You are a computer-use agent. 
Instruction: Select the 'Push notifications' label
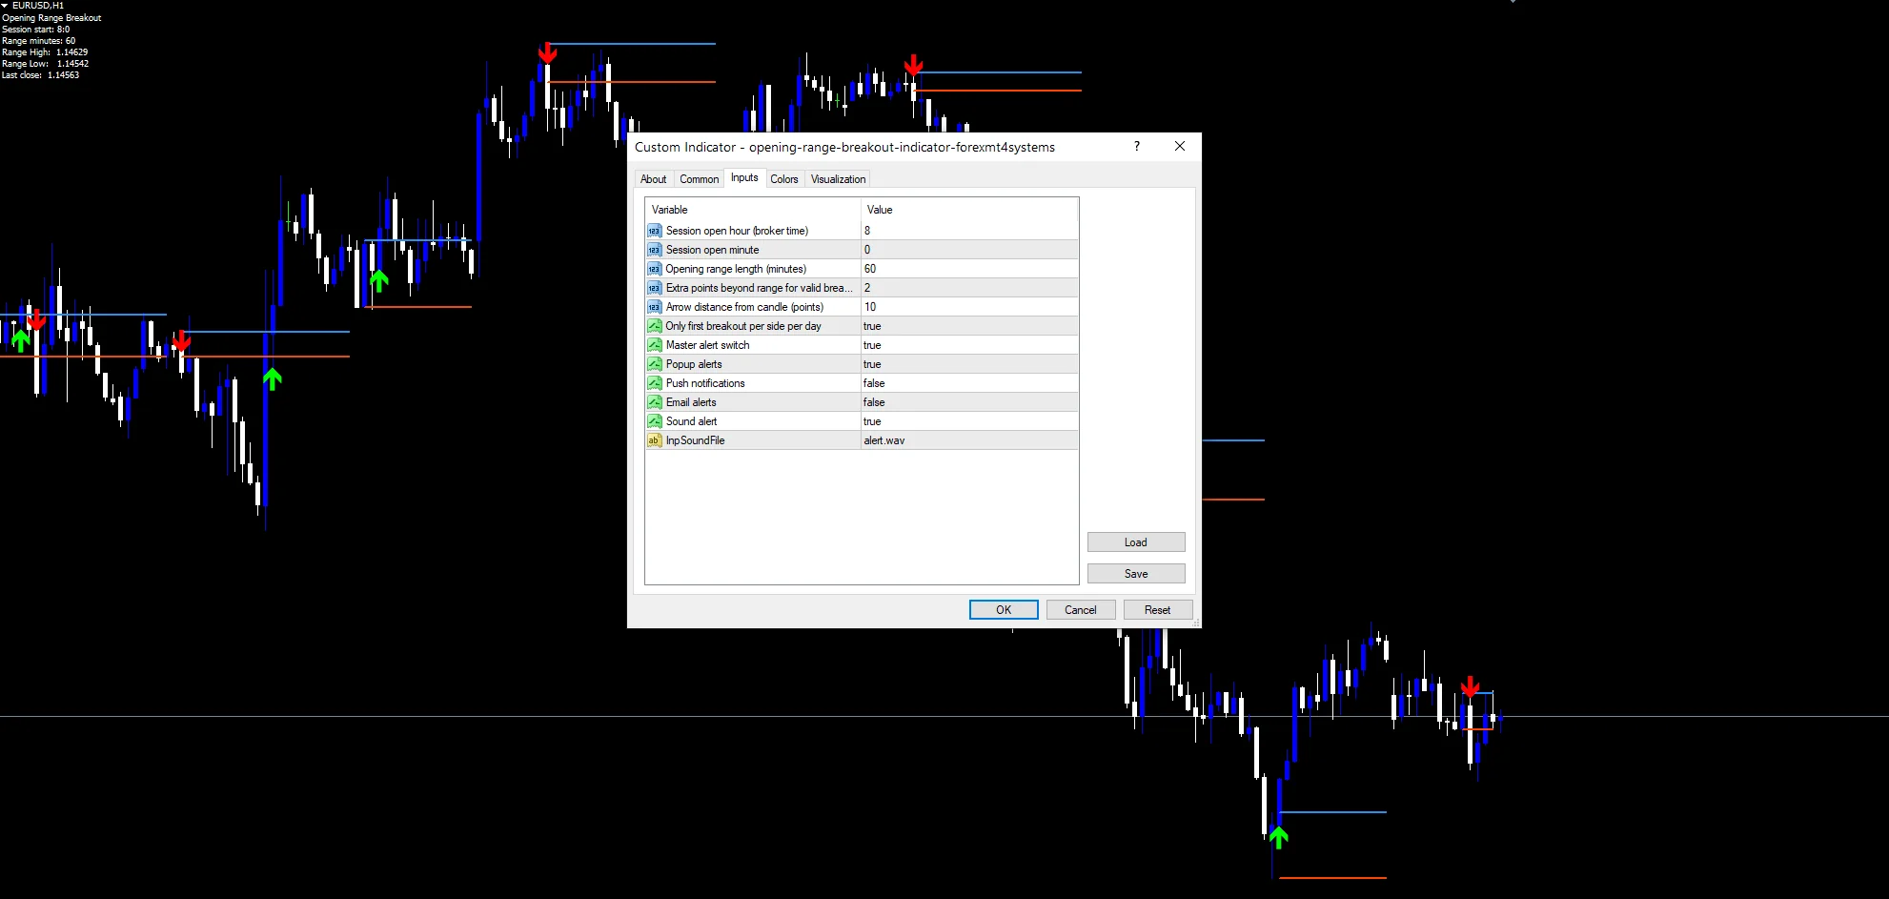(x=705, y=383)
